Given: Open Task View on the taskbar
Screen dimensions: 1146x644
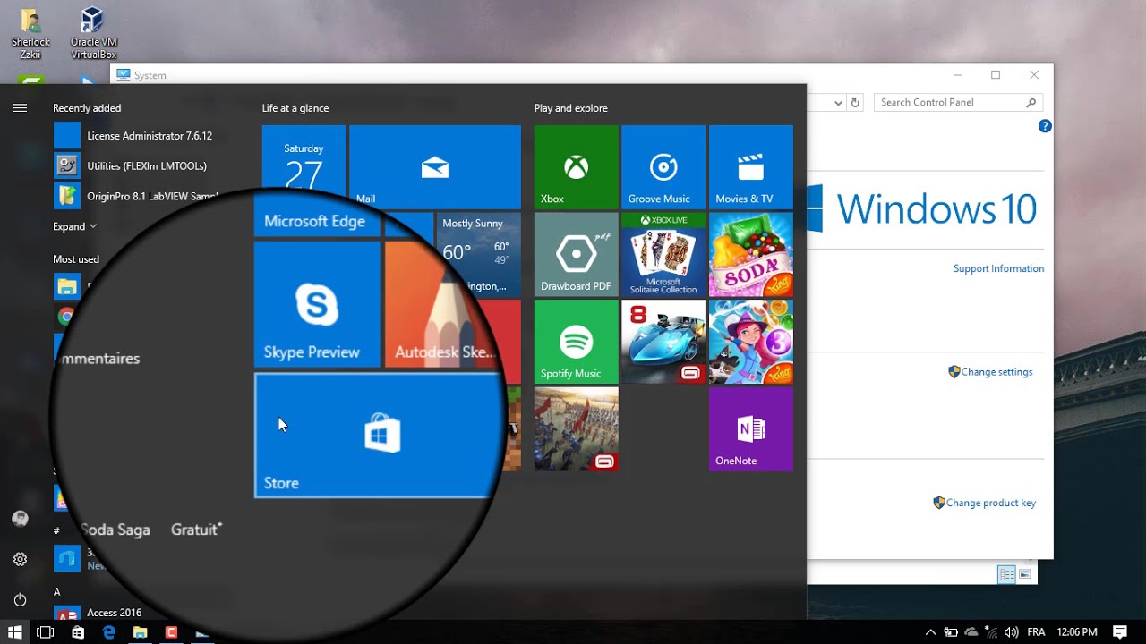Looking at the screenshot, I should click(45, 632).
